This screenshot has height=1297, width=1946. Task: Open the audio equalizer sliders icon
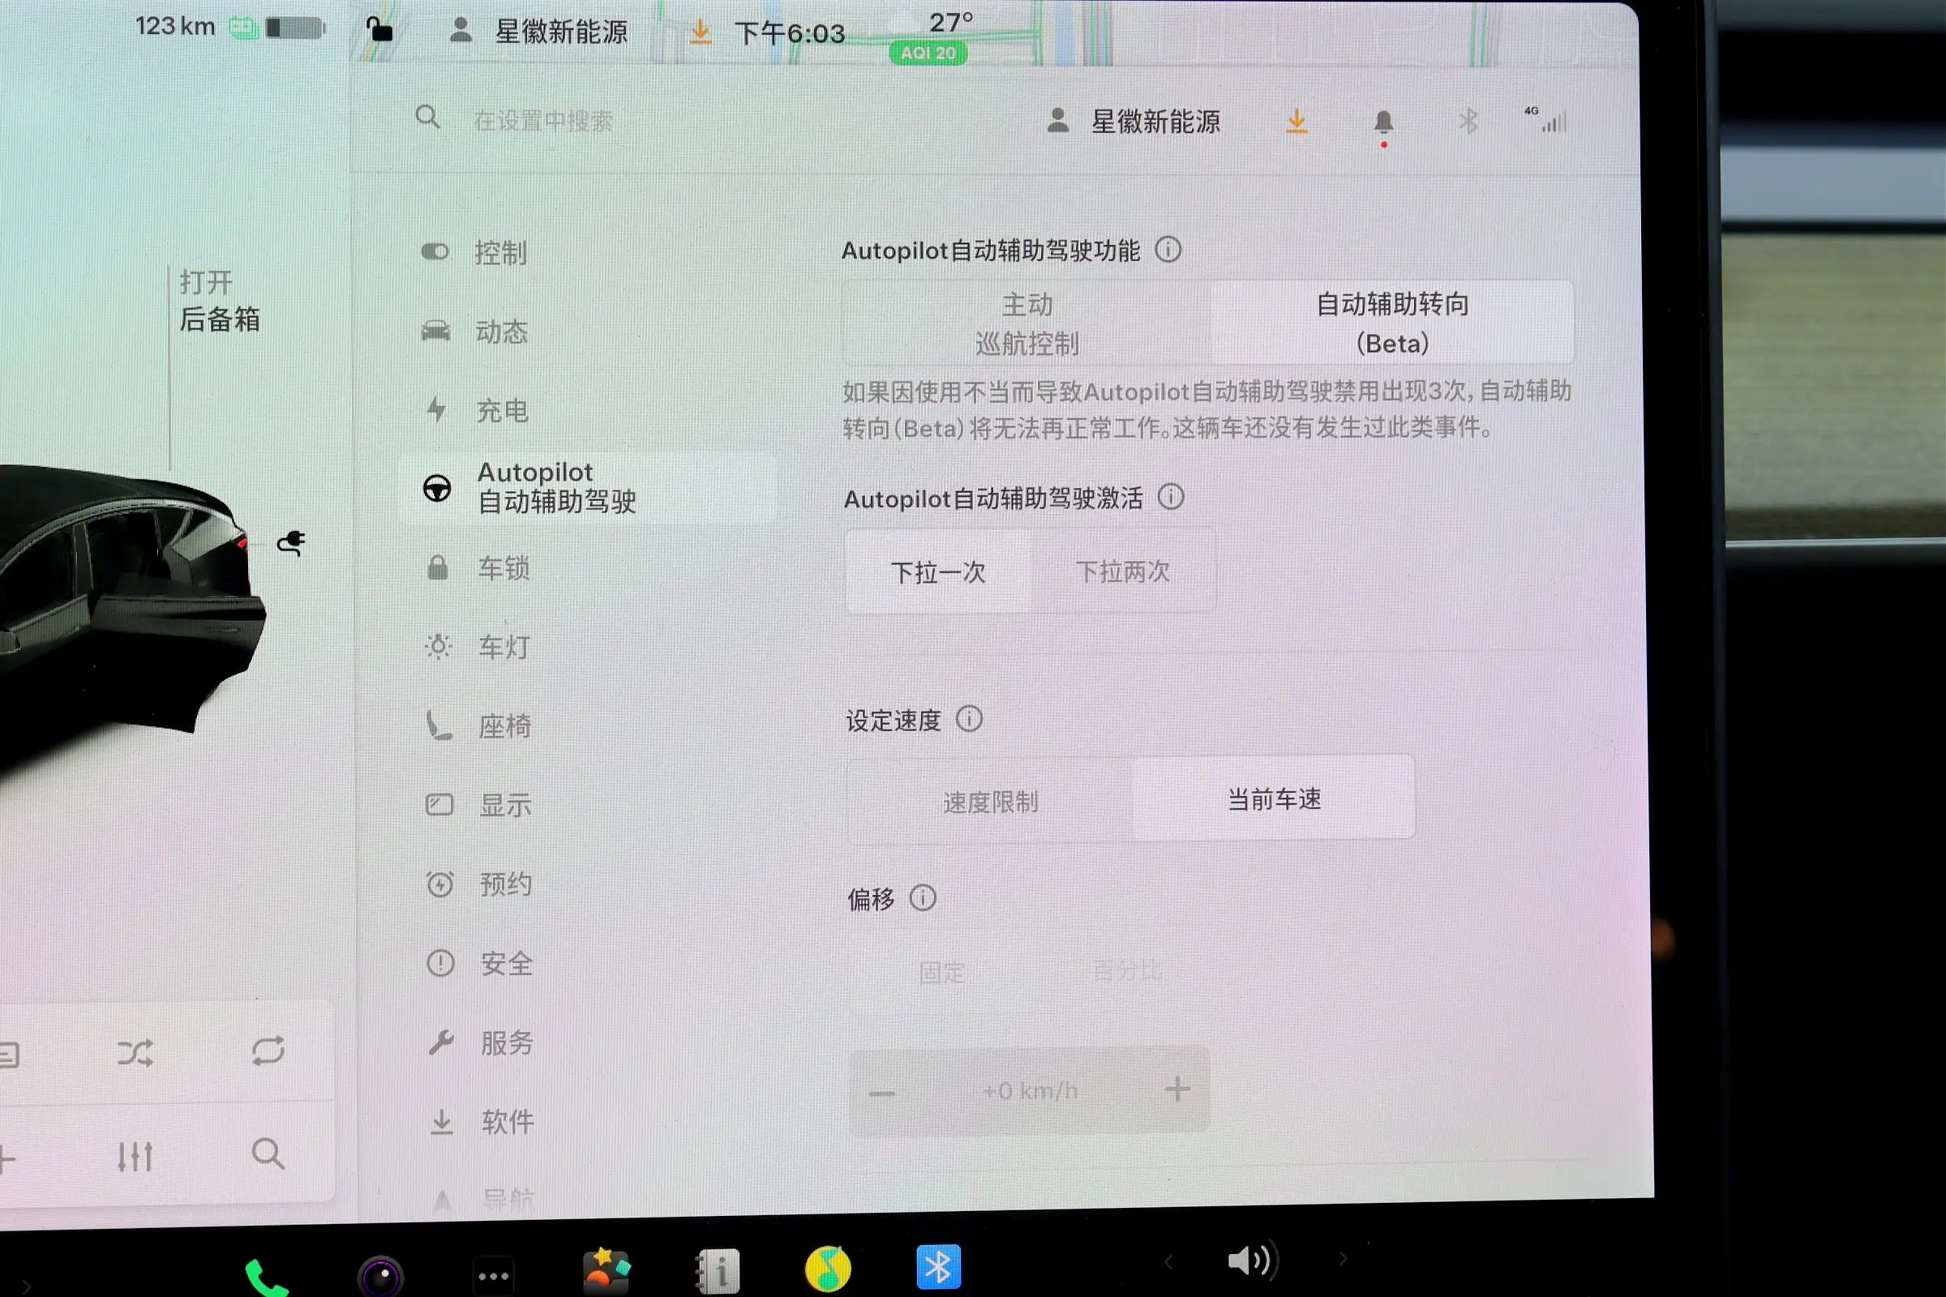[x=135, y=1156]
